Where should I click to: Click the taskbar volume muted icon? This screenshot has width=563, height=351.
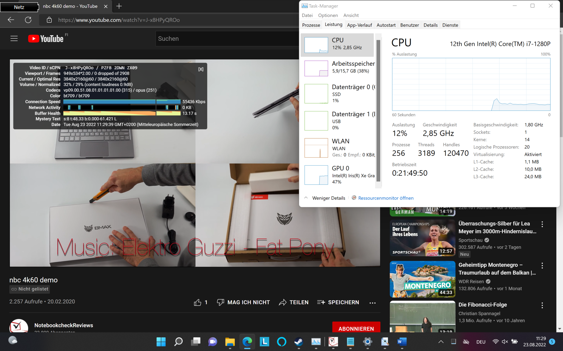click(x=505, y=342)
